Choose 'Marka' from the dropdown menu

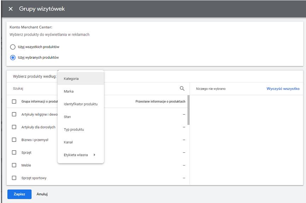click(x=69, y=92)
